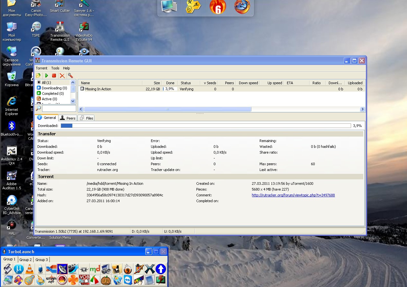Click the filter search input field
407x287 pixels.
point(59,109)
